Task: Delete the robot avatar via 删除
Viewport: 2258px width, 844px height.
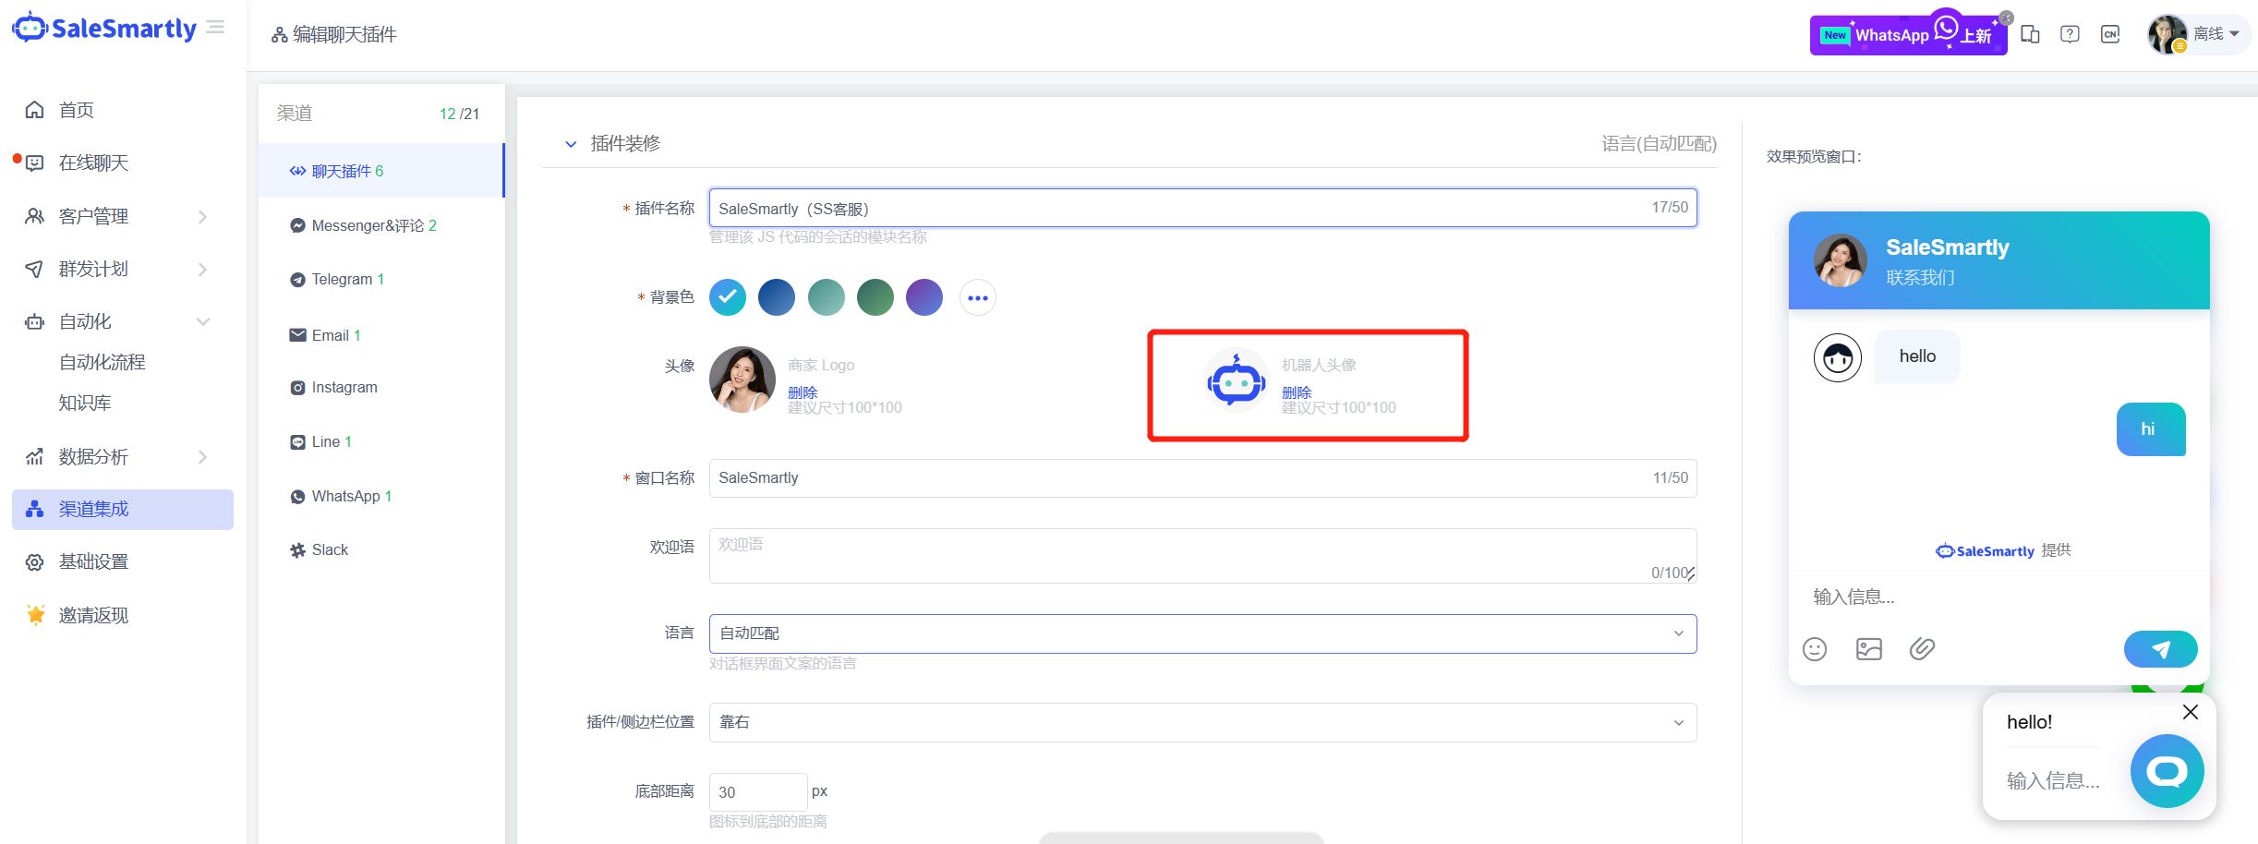Action: 1297,392
